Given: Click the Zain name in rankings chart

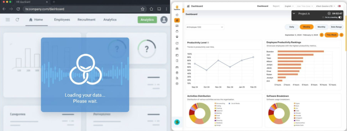Looking at the screenshot, I should [268, 55].
